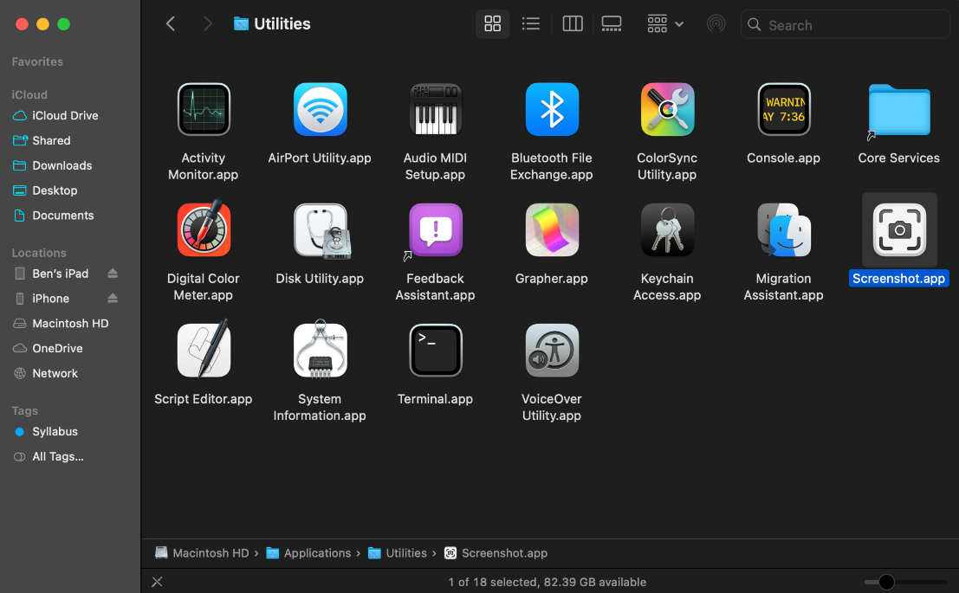Viewport: 959px width, 593px height.
Task: Select iCloud Drive in sidebar
Action: point(65,115)
